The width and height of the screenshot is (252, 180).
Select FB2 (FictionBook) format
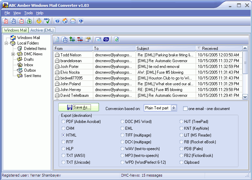click(181, 156)
